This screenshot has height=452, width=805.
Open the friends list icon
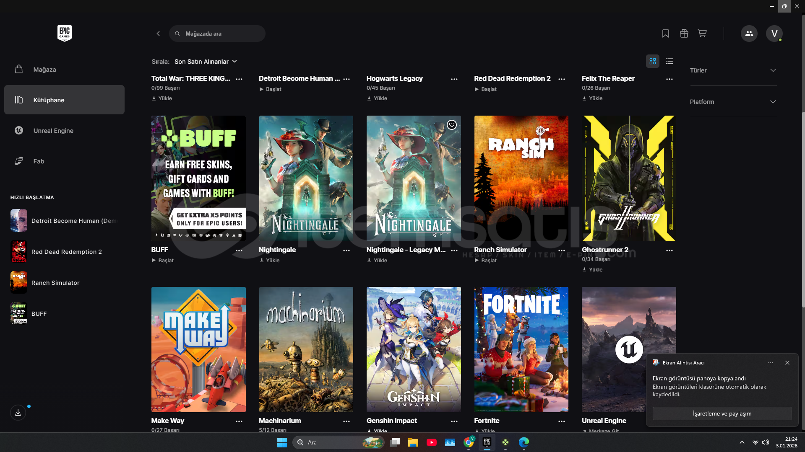[749, 34]
